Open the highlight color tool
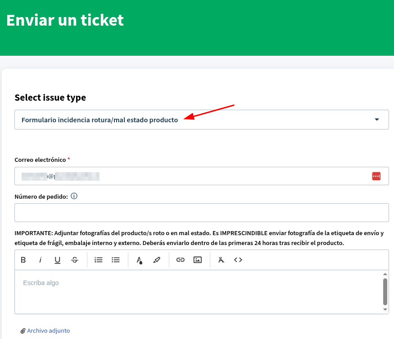This screenshot has height=339, width=394. point(157,260)
